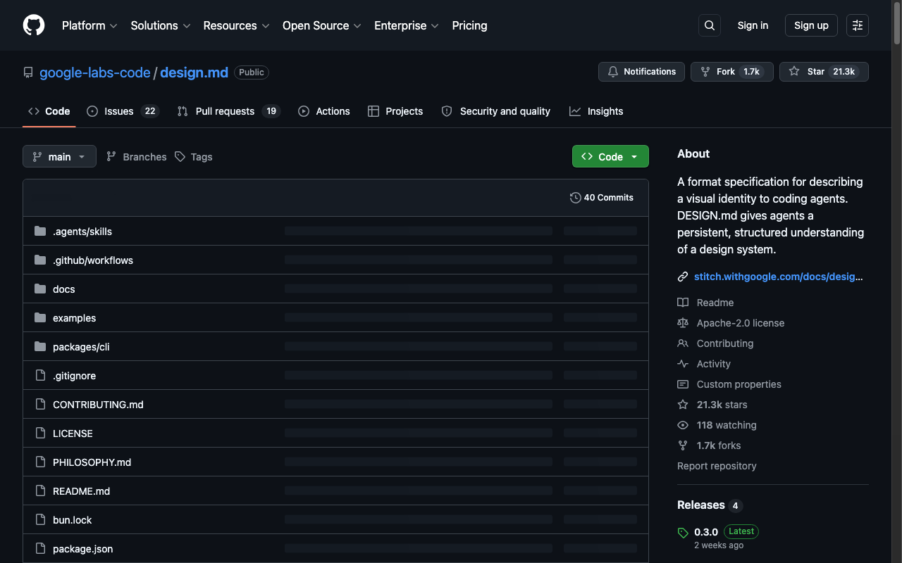902x563 pixels.
Task: Open the design.md repository name link
Action: tap(194, 72)
